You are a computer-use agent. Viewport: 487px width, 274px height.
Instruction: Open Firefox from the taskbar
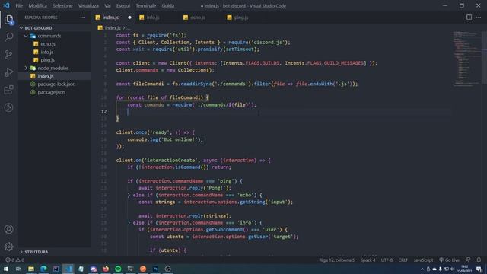(x=106, y=269)
